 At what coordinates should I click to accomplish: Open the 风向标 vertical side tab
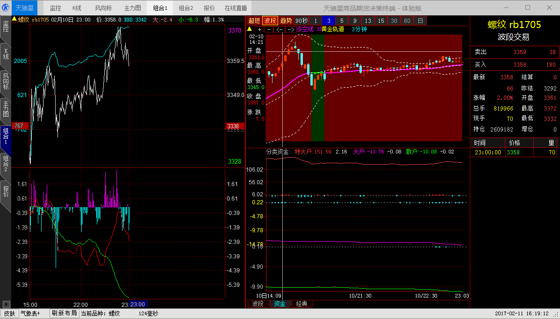coord(6,81)
